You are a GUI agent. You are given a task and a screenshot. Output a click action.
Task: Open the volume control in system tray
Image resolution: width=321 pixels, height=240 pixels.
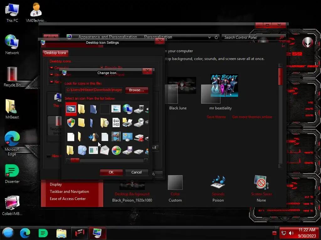291,233
